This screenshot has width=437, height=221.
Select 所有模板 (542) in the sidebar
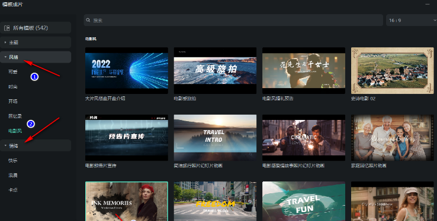point(36,28)
